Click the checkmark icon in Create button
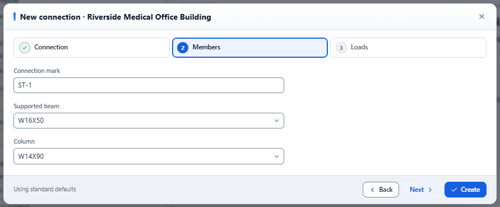The width and height of the screenshot is (500, 207). [454, 190]
